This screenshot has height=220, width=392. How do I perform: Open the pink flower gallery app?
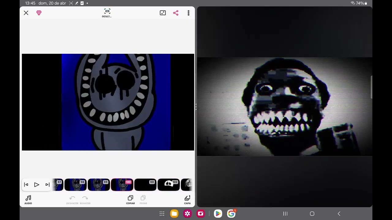point(187,214)
